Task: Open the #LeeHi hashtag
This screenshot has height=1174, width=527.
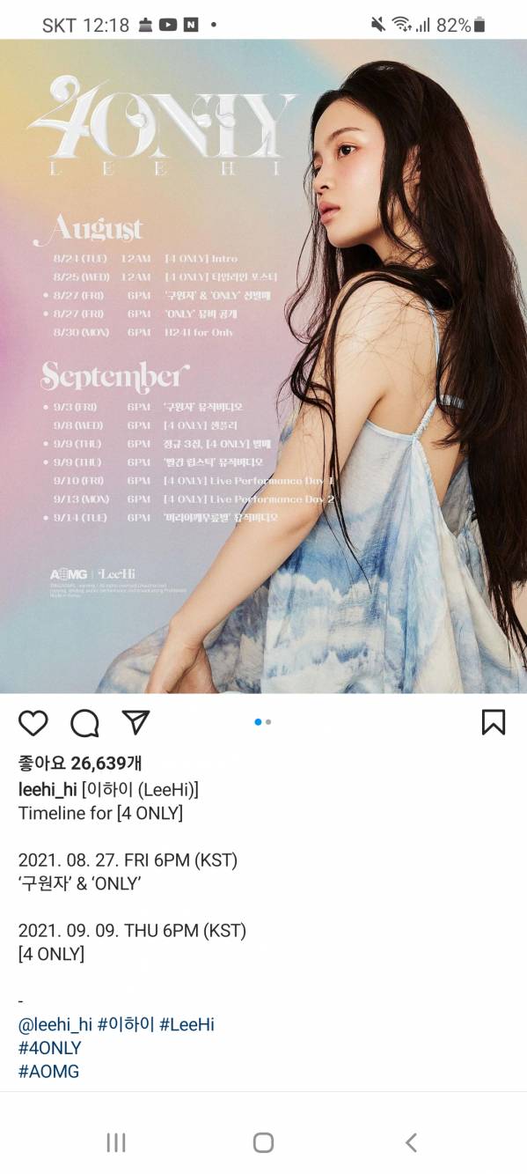Action: (187, 1024)
